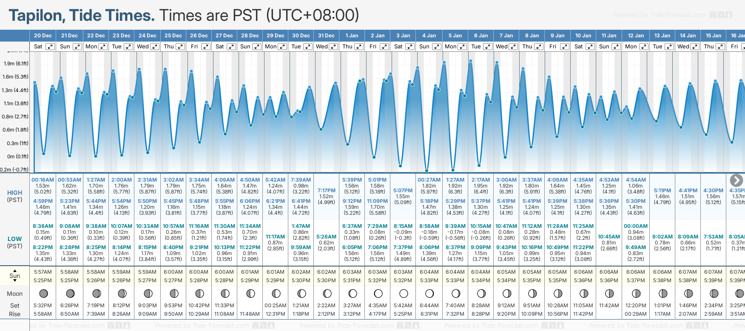Click the expand icon beside Sat 20 Dec
Image resolution: width=745 pixels, height=331 pixels.
[x=50, y=47]
